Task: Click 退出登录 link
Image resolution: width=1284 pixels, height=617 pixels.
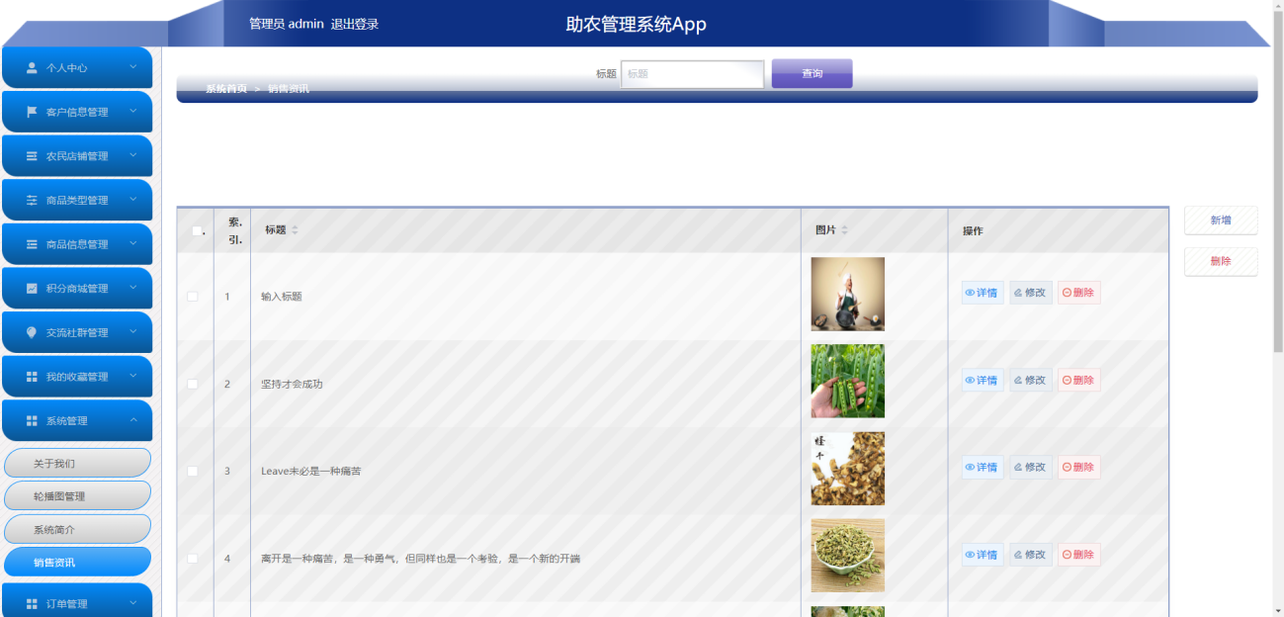Action: point(355,24)
